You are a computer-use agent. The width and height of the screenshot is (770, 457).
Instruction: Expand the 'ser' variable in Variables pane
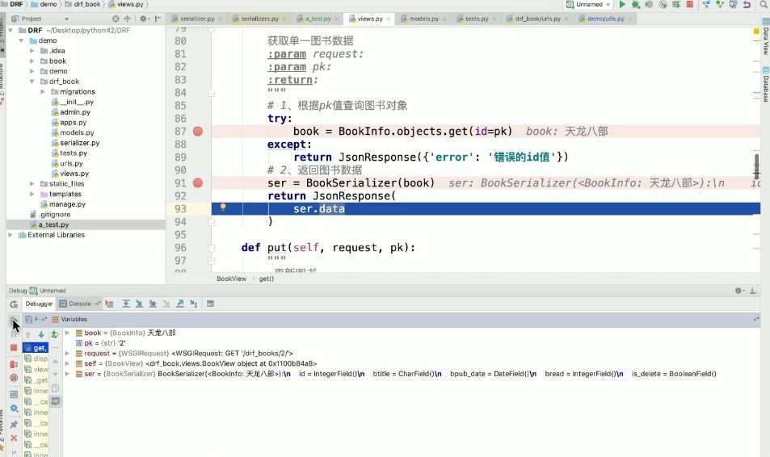pos(69,374)
